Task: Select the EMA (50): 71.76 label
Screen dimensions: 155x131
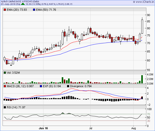Action: [46, 10]
